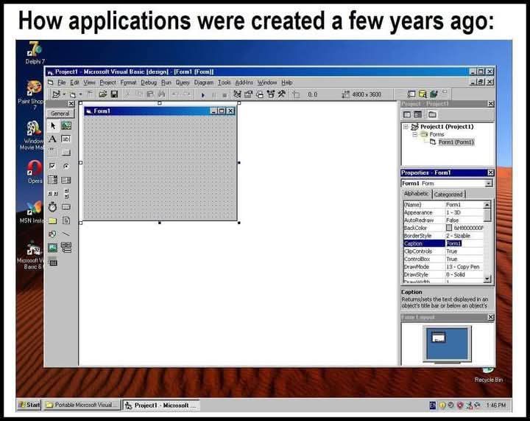Click the BackColor color swatch
The width and height of the screenshot is (530, 421).
(449, 228)
